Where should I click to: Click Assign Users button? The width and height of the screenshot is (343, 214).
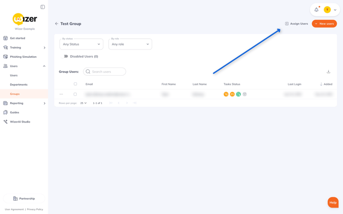click(296, 23)
